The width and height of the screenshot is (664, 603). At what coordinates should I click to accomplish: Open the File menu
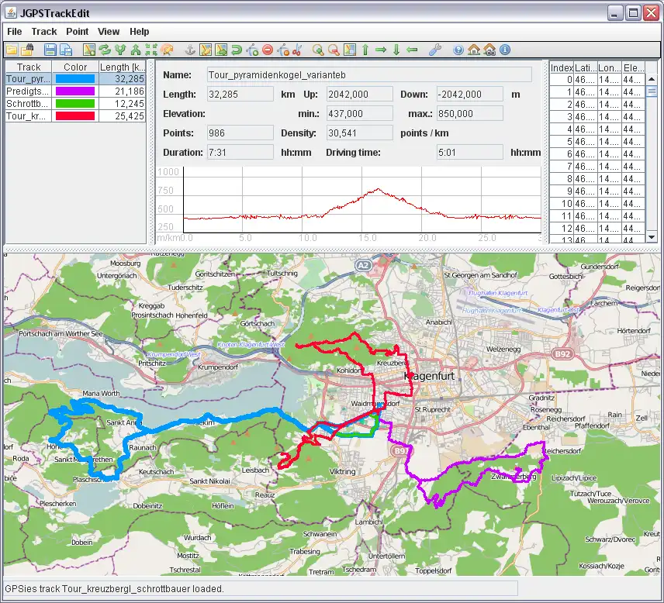coord(15,32)
